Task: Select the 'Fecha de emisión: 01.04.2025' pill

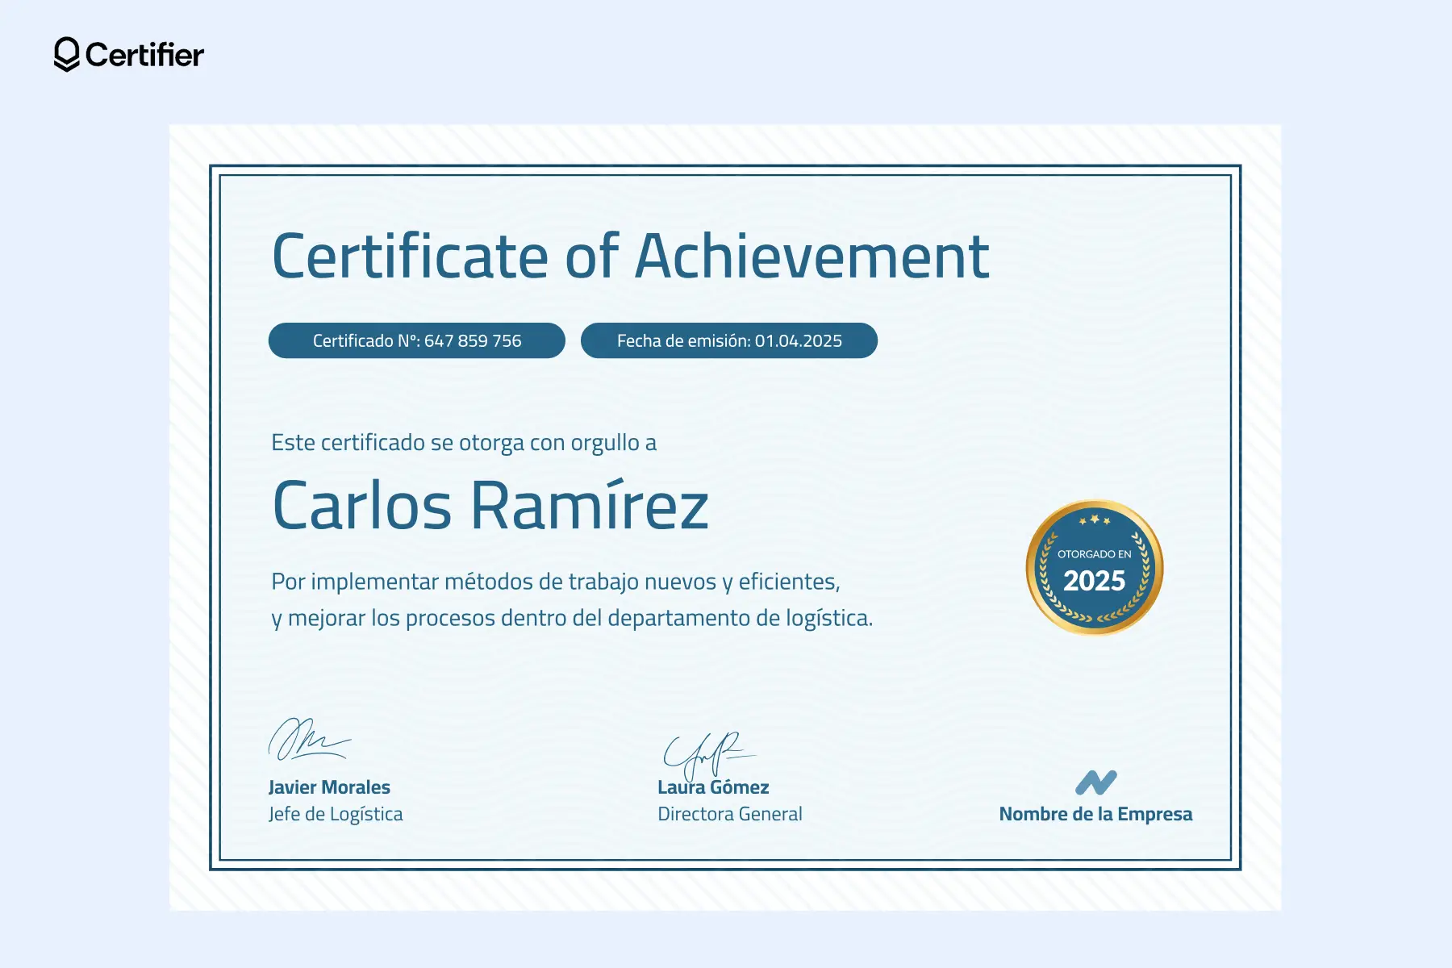Action: click(x=729, y=340)
